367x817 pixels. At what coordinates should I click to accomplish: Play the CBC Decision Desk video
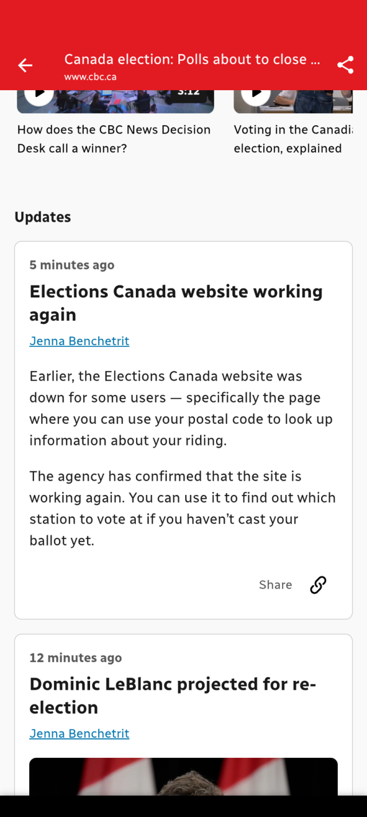point(39,94)
